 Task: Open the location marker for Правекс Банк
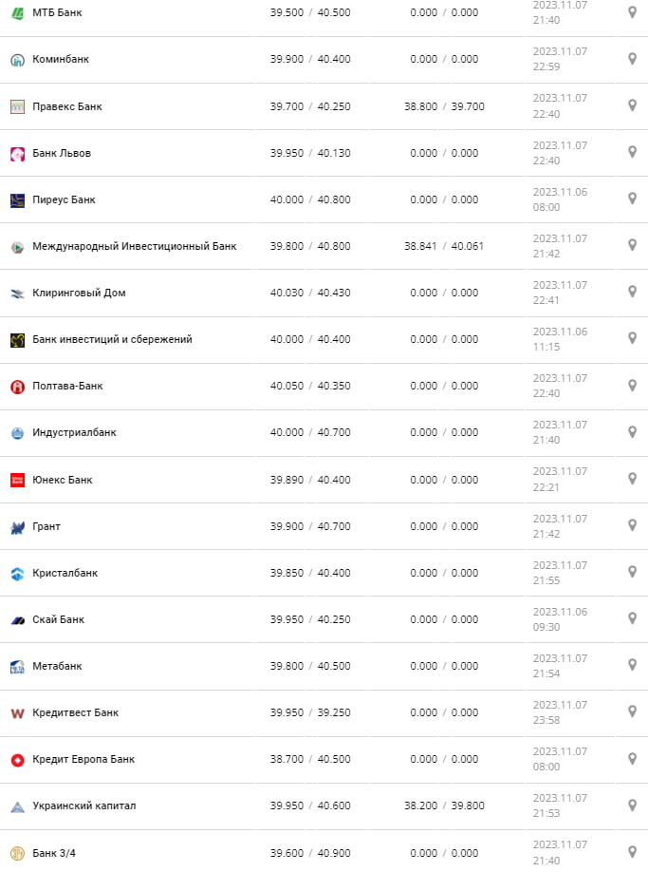(632, 105)
